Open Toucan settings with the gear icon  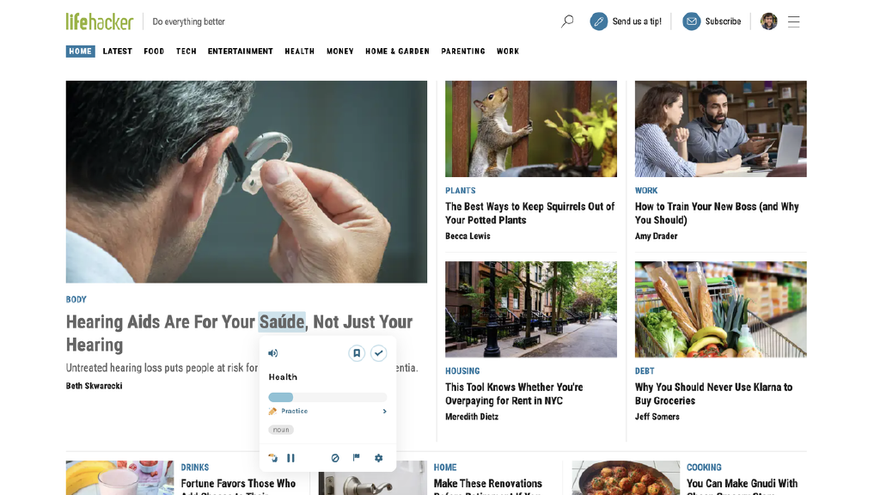point(378,458)
